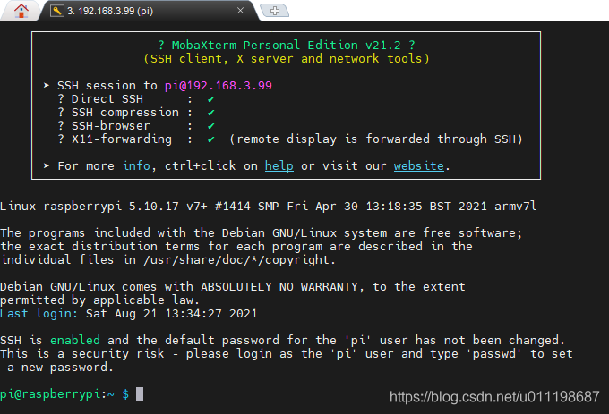This screenshot has height=414, width=609.
Task: Open the Home tab house icon
Action: [x=21, y=11]
